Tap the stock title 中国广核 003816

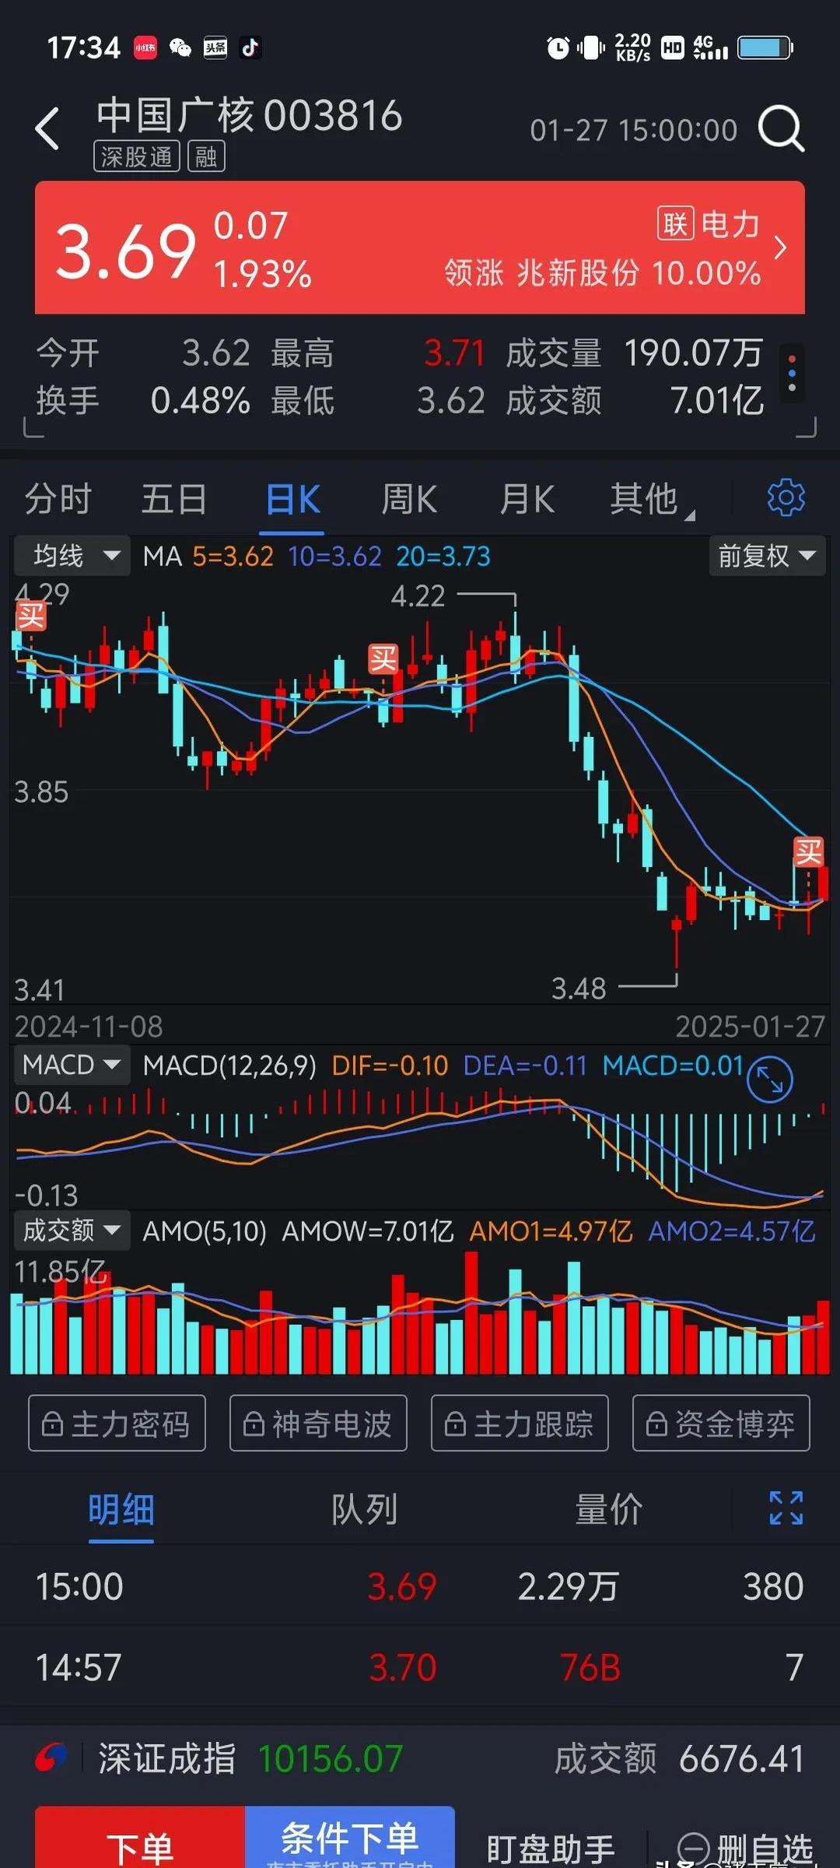(x=249, y=115)
